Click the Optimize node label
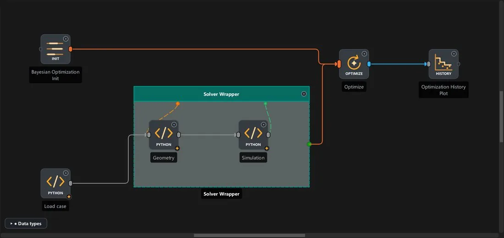 pos(354,87)
